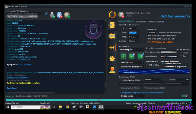
Task: Open the VCC voltage dropdown
Action: (134, 28)
